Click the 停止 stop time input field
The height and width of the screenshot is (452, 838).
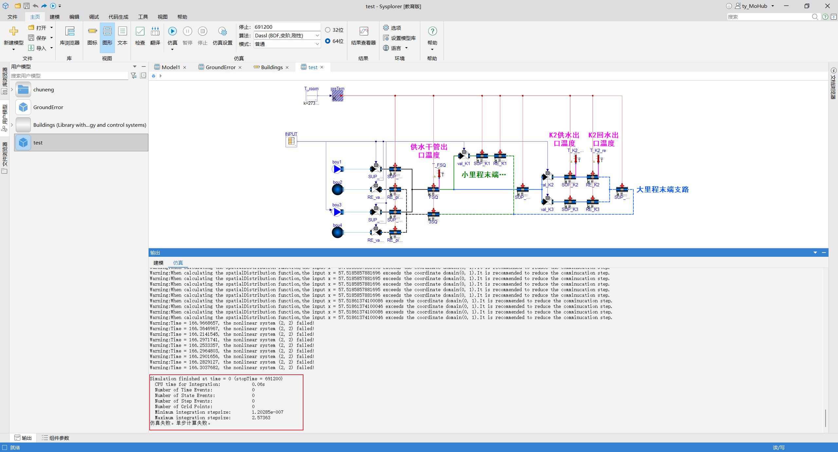(287, 27)
